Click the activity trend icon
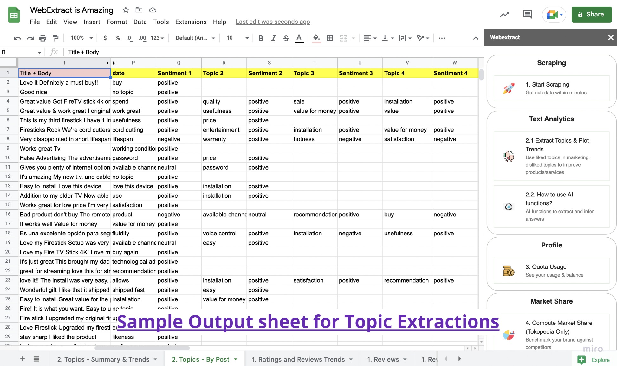Image resolution: width=617 pixels, height=366 pixels. [x=504, y=14]
